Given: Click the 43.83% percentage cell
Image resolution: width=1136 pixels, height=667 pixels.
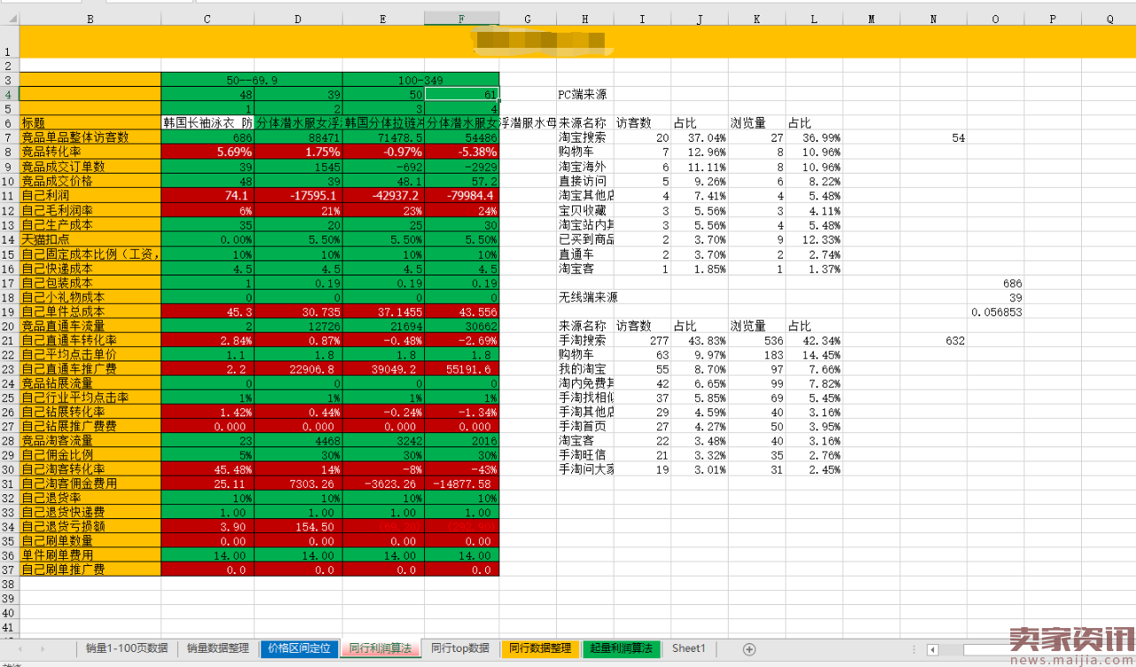Looking at the screenshot, I should pyautogui.click(x=699, y=339).
